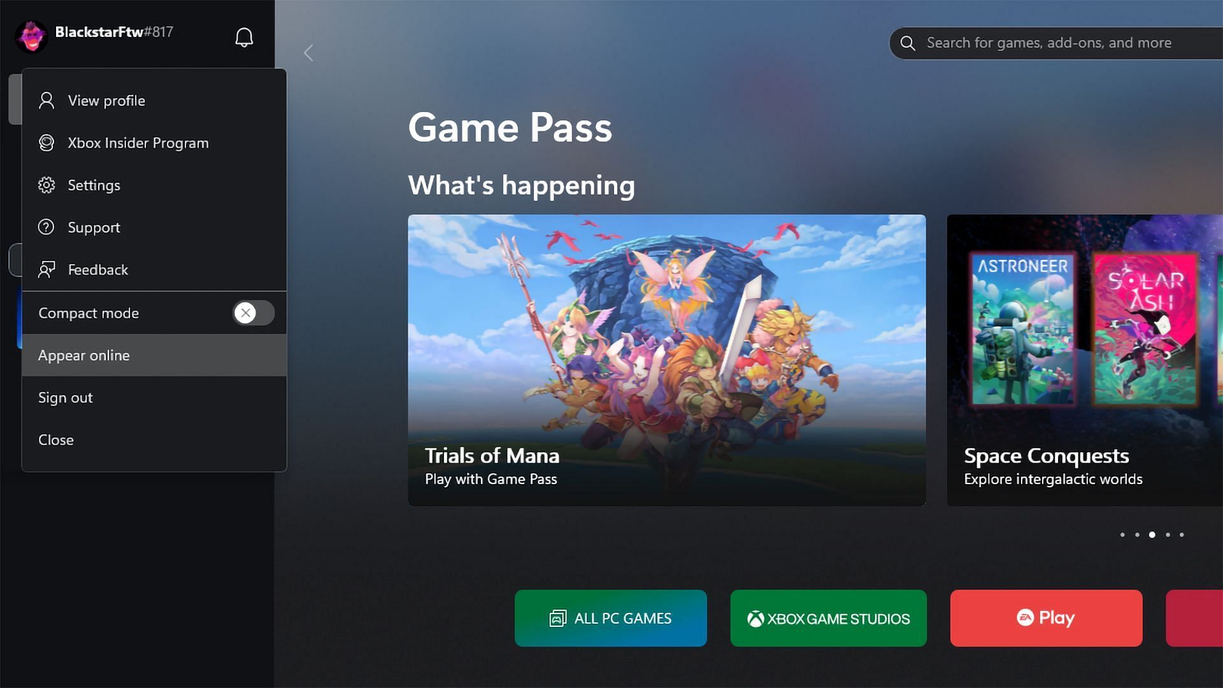Click the Settings gear icon

tap(45, 185)
